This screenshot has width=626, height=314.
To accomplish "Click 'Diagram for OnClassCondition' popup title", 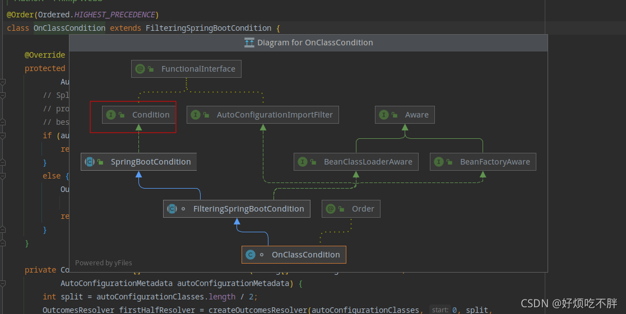I will 315,43.
